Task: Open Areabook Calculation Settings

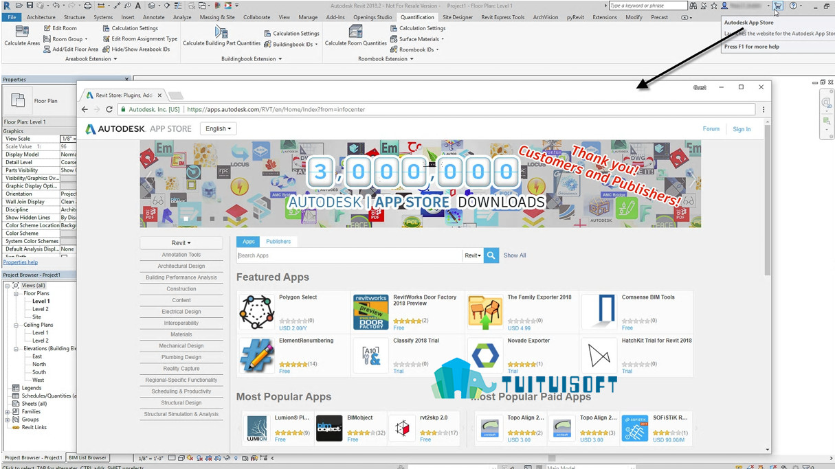Action: click(130, 28)
